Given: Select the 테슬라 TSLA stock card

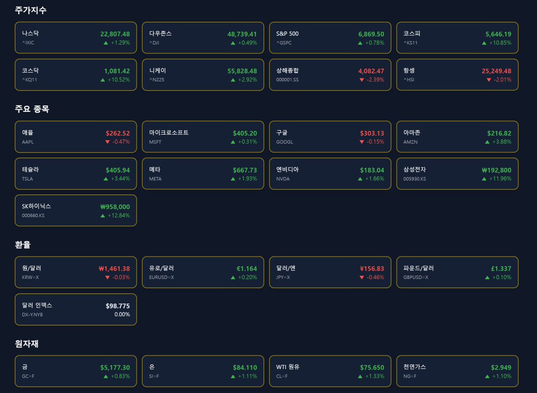Looking at the screenshot, I should pos(76,173).
